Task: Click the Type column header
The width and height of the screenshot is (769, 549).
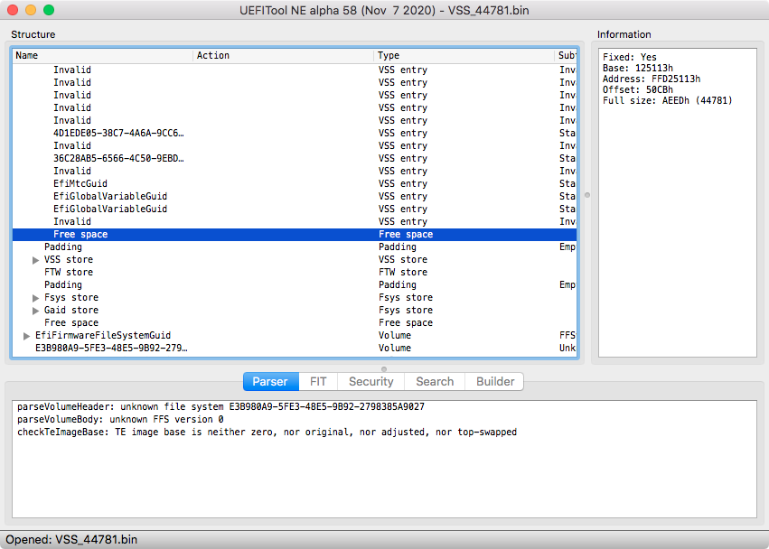Action: pyautogui.click(x=464, y=55)
